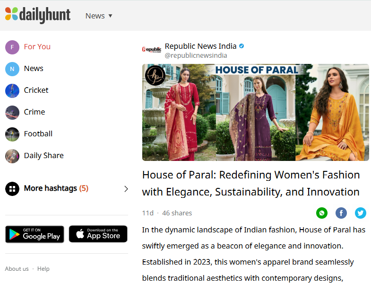This screenshot has width=371, height=284.
Task: Open the @republicnewsindia handle
Action: 196,55
